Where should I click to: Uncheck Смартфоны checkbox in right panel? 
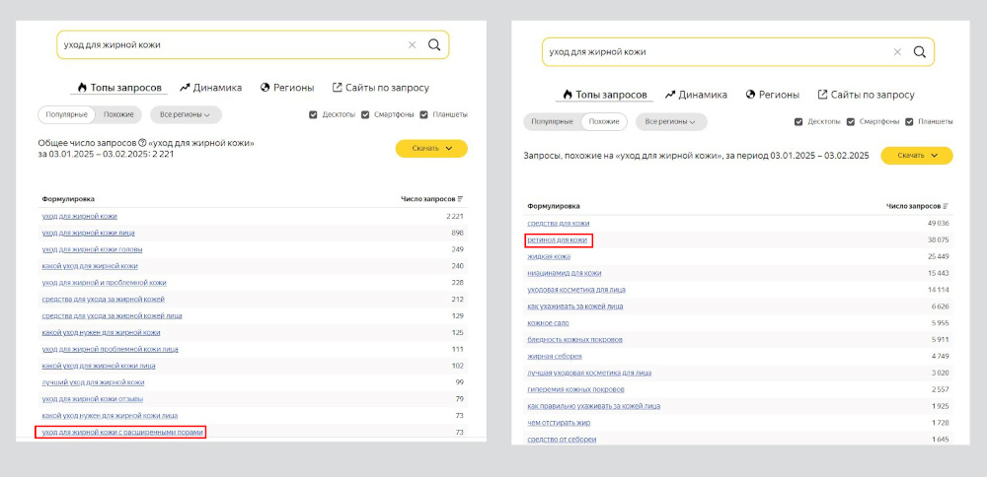point(851,122)
